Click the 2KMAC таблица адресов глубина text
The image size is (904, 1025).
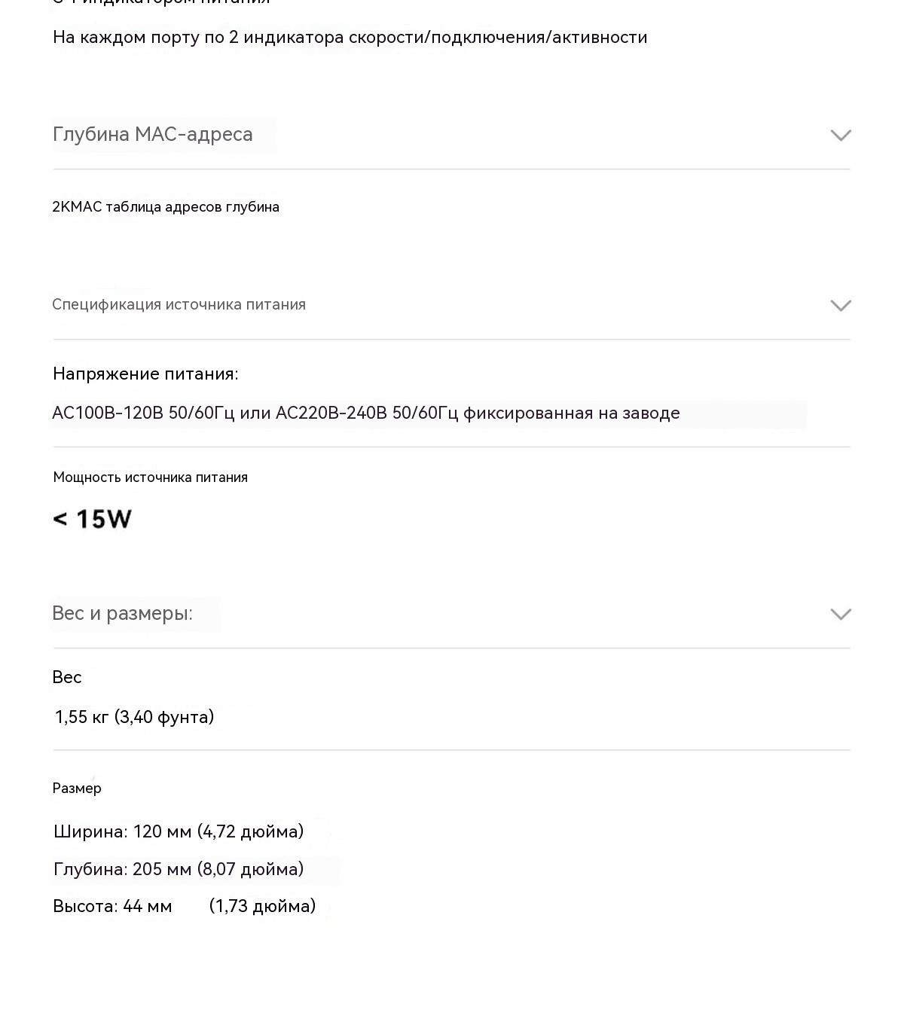pyautogui.click(x=166, y=207)
